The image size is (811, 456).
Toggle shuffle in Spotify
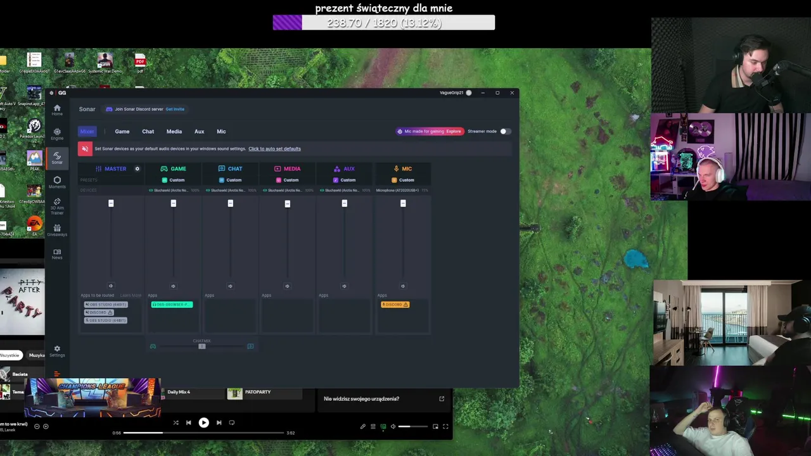click(x=176, y=422)
